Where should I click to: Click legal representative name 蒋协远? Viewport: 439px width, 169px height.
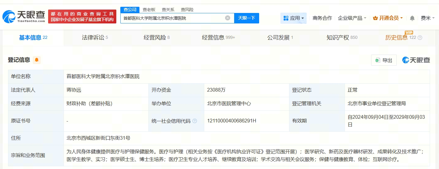point(74,90)
